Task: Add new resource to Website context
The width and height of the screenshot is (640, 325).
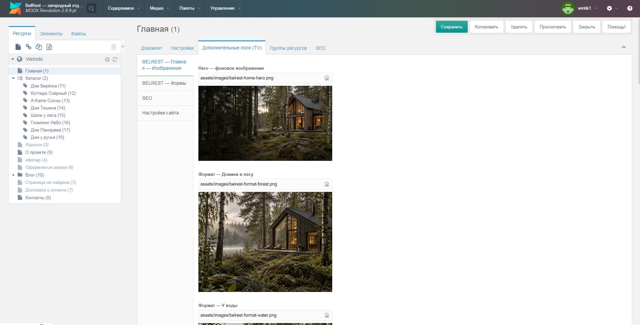Action: point(107,59)
